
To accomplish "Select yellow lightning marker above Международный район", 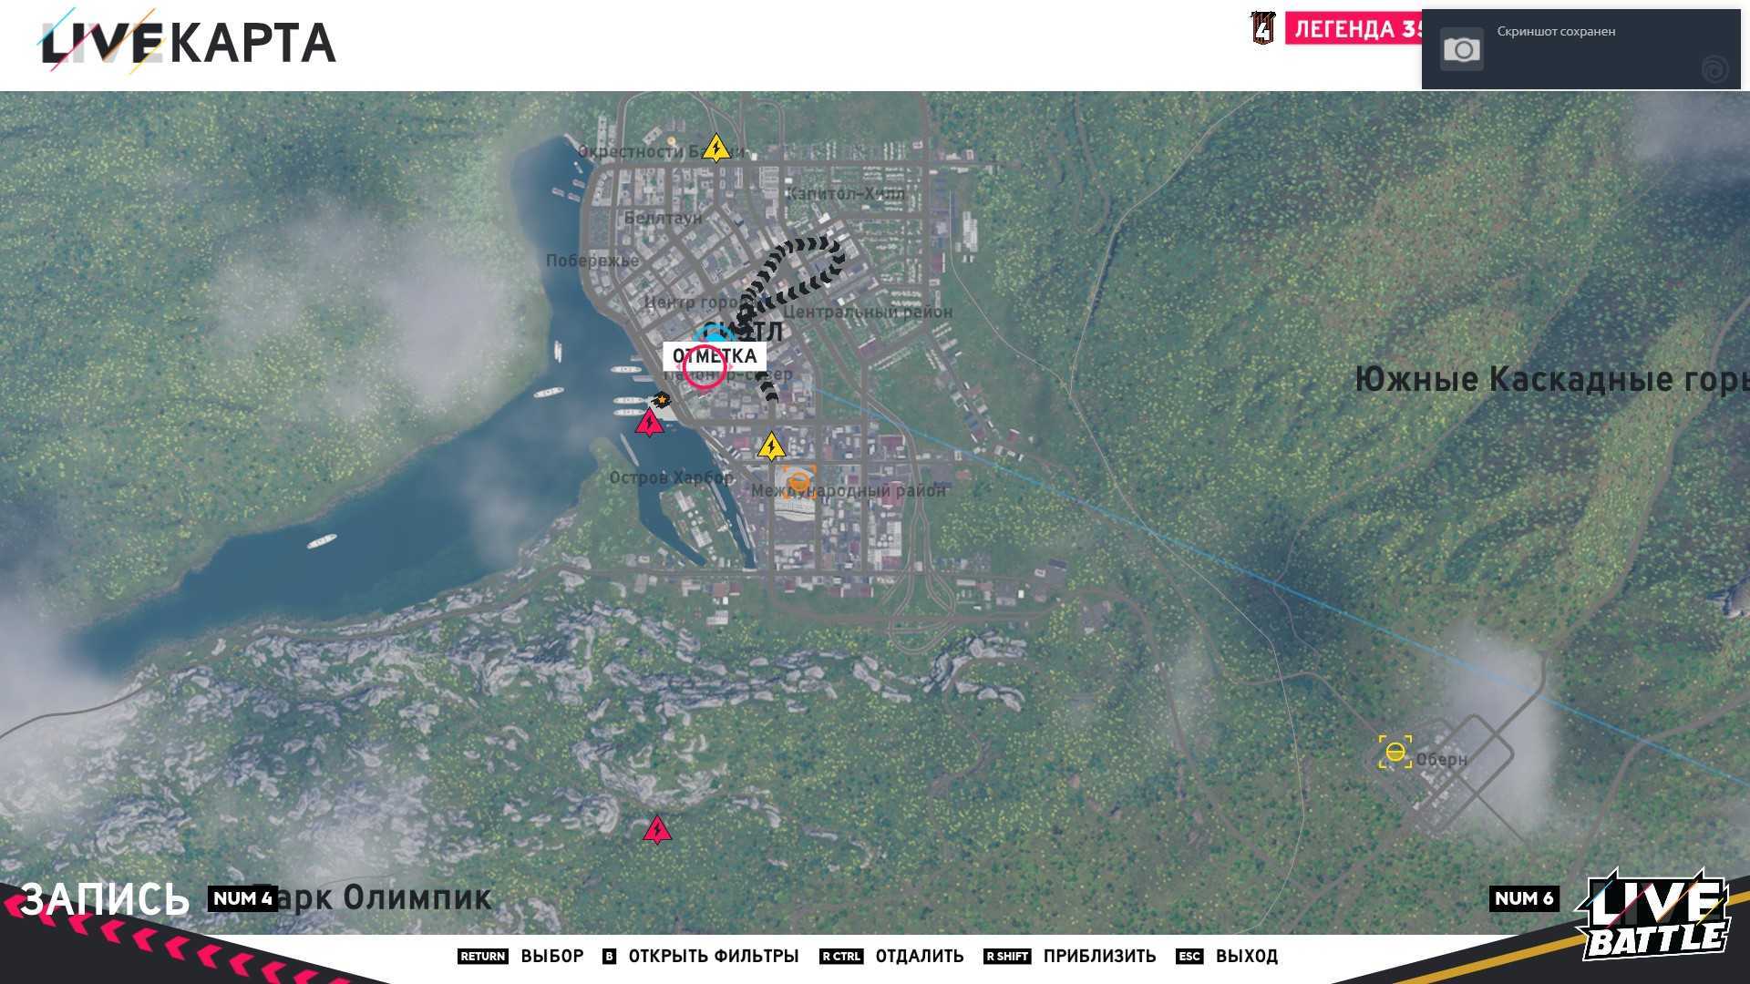I will [771, 446].
